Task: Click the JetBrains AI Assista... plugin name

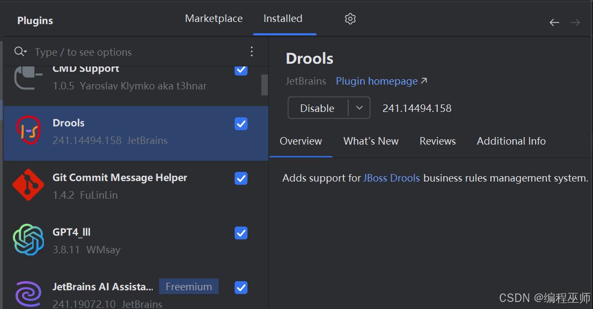Action: [103, 287]
